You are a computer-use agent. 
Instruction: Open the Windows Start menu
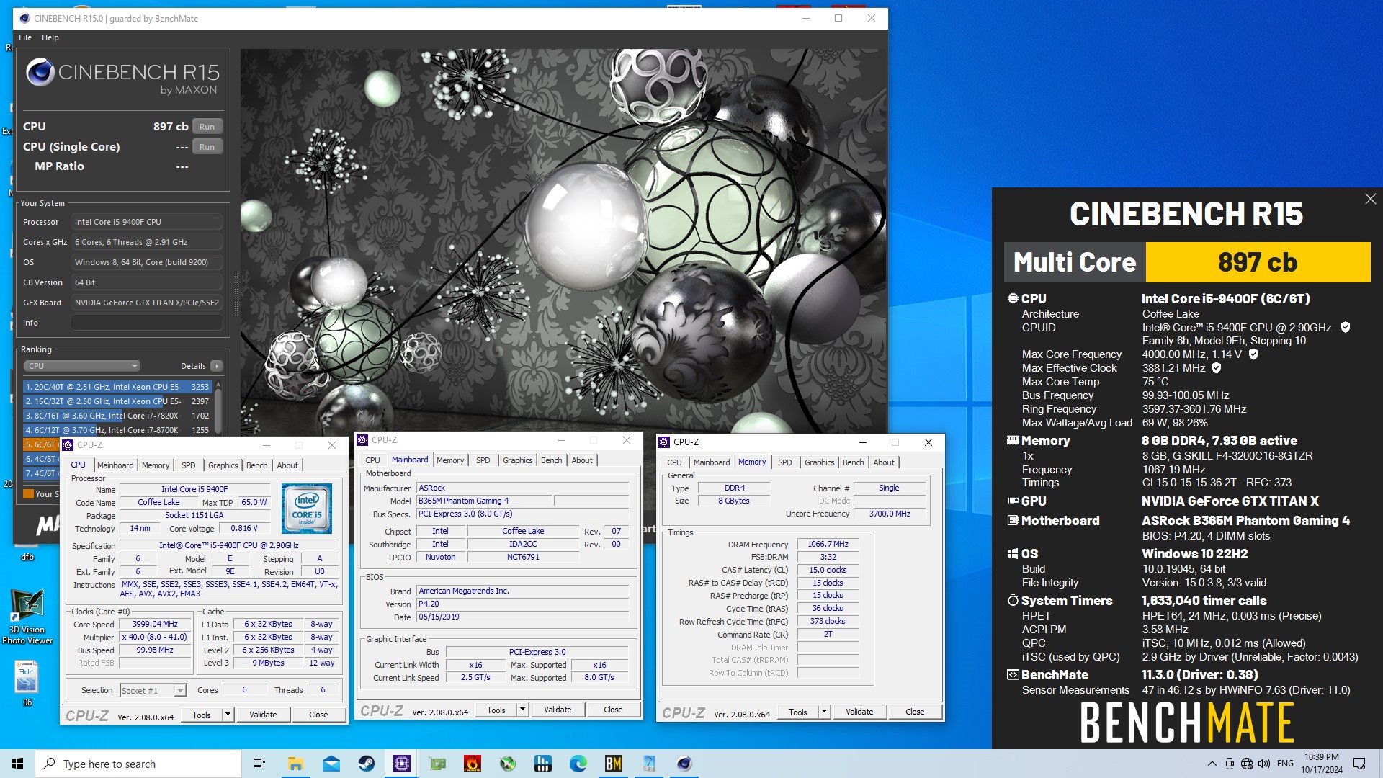pos(17,764)
